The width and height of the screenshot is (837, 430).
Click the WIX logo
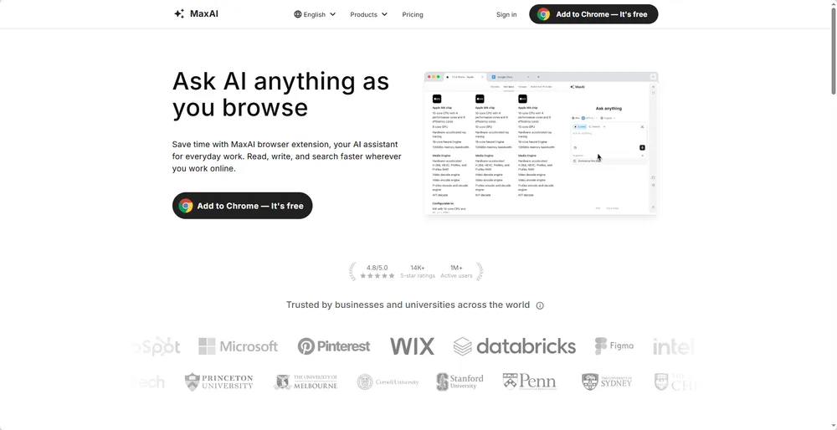pyautogui.click(x=412, y=346)
